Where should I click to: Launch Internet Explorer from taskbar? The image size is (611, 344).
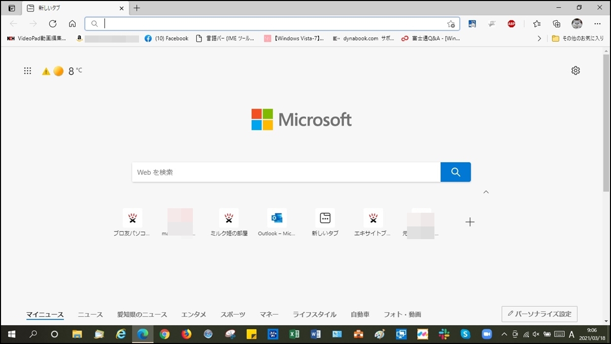point(121,334)
